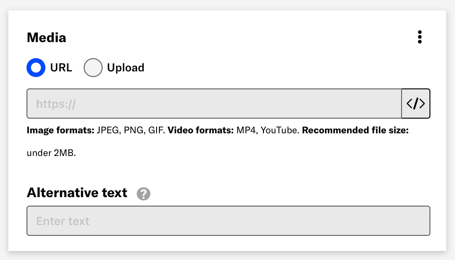The height and width of the screenshot is (260, 455).
Task: Select the Upload radio button
Action: [x=93, y=68]
